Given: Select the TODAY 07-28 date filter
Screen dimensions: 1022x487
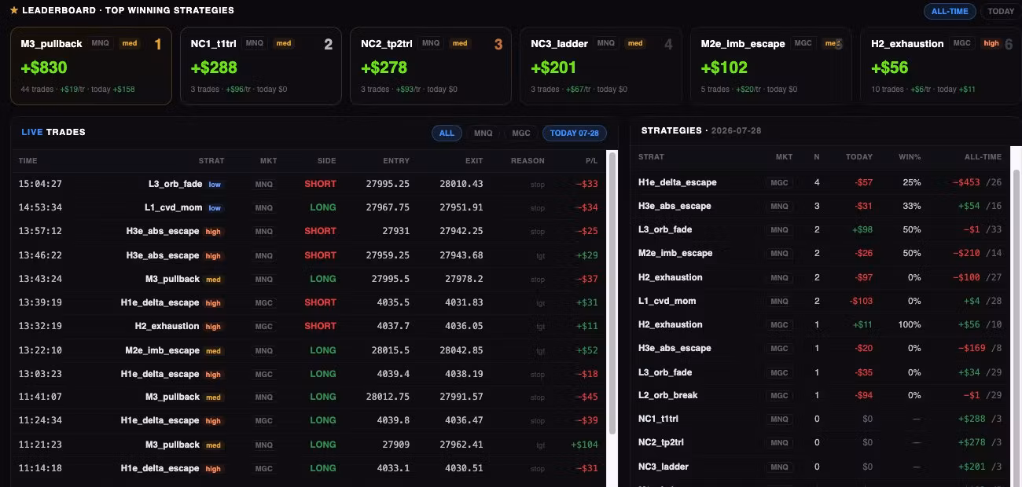Looking at the screenshot, I should [575, 133].
